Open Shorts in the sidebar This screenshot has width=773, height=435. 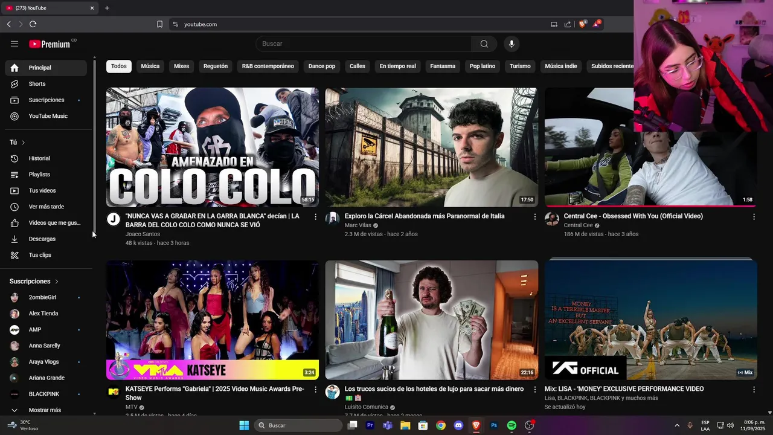46,84
